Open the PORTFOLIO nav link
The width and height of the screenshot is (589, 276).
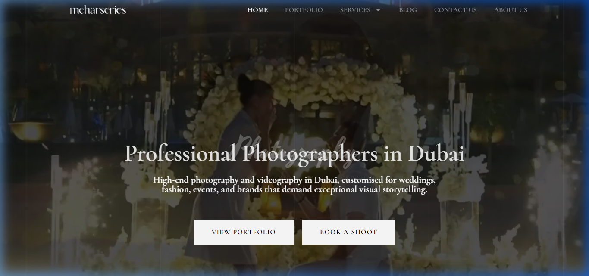pos(304,10)
